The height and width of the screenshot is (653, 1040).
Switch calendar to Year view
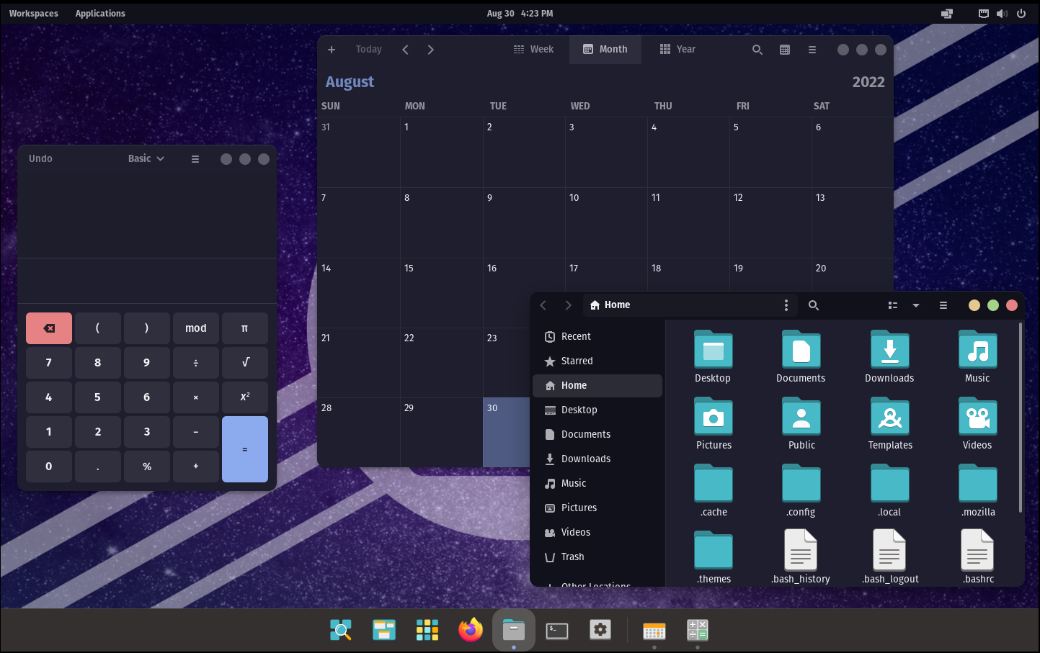[677, 50]
